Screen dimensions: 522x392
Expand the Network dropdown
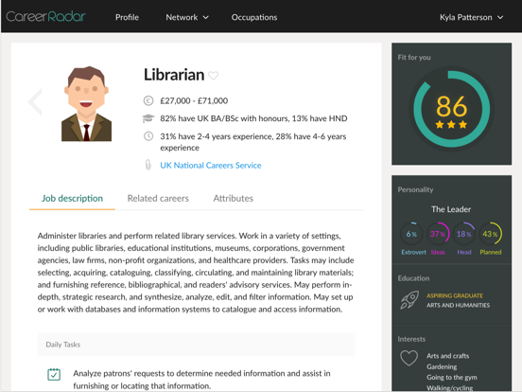pyautogui.click(x=187, y=17)
